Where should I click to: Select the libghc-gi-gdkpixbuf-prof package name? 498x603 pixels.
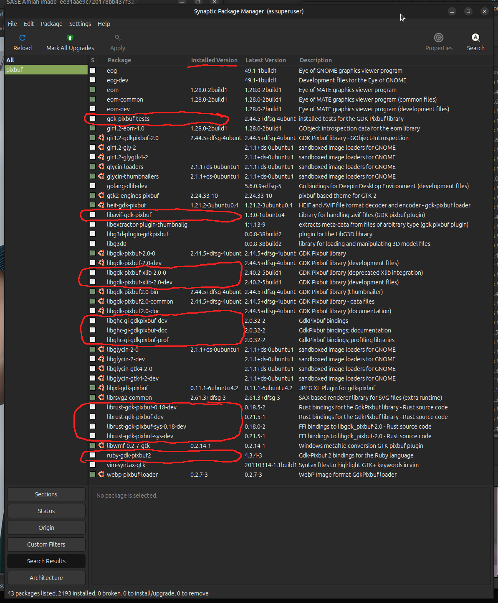pyautogui.click(x=138, y=340)
